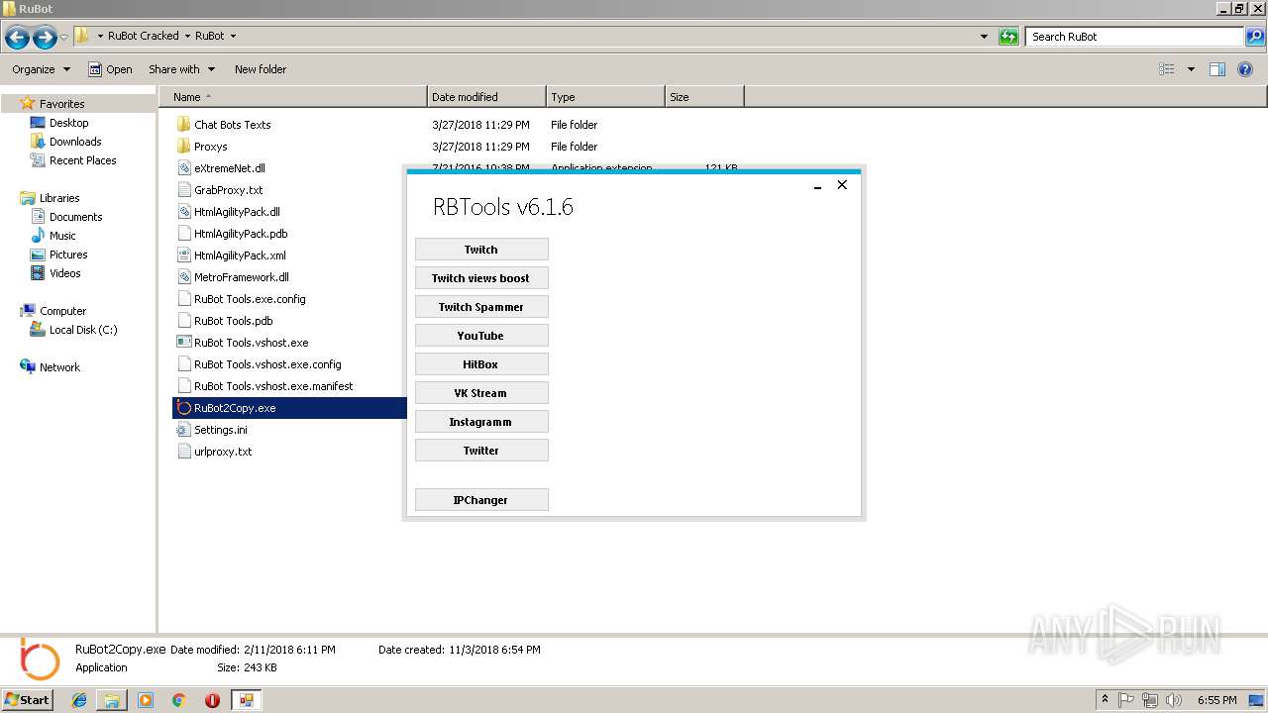The width and height of the screenshot is (1268, 713).
Task: Click the Search RuBot field
Action: [1134, 37]
